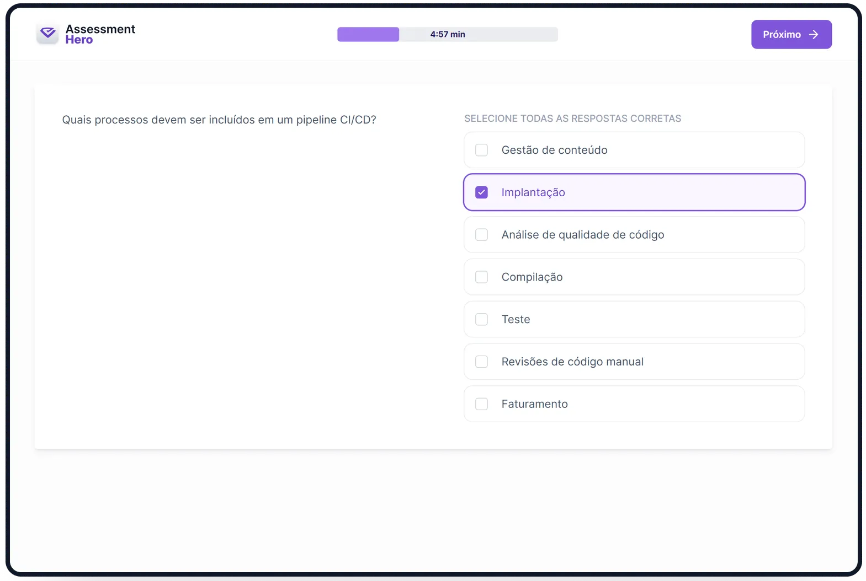Click the timer progress bar showing 4:57 min
The height and width of the screenshot is (581, 866).
(x=448, y=34)
